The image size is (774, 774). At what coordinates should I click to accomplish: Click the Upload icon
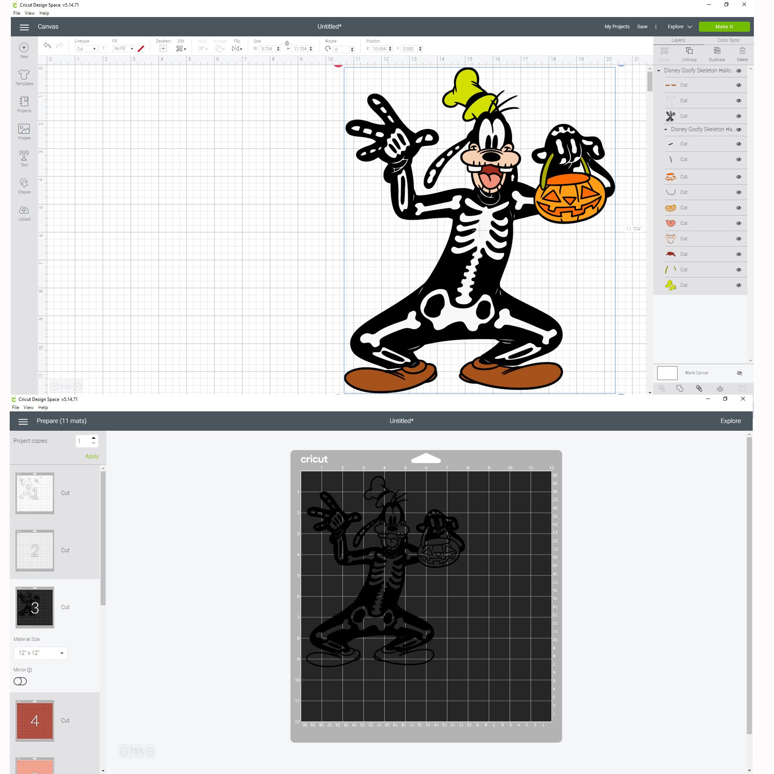pyautogui.click(x=24, y=210)
